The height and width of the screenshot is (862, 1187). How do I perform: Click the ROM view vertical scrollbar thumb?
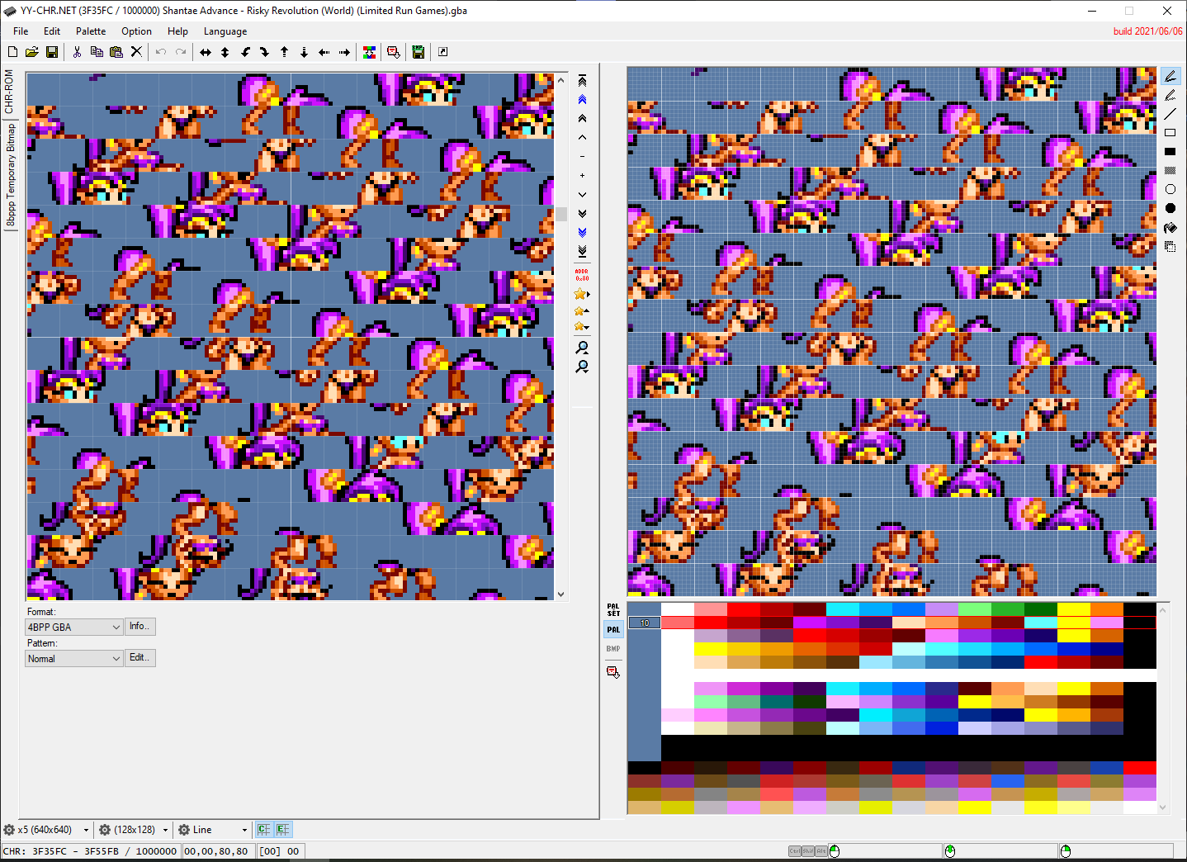(561, 214)
